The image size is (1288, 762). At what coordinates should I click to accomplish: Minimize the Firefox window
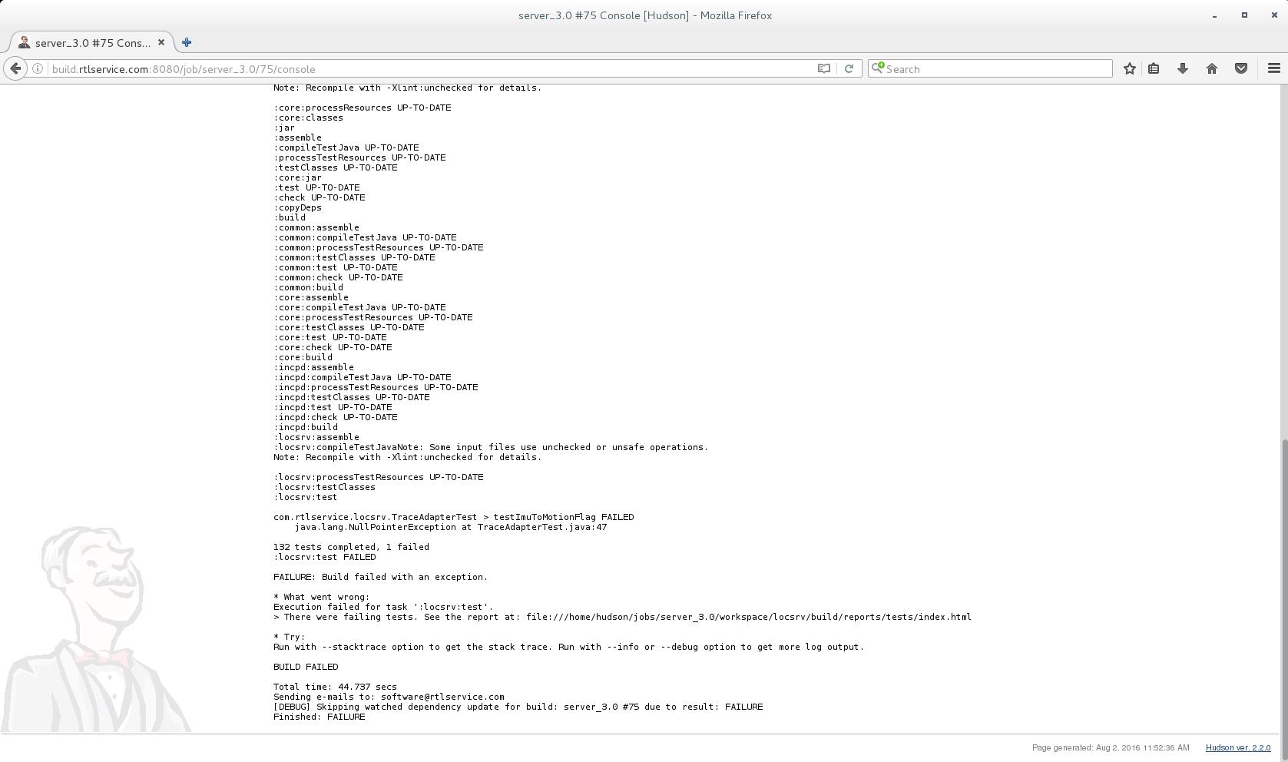pos(1214,15)
